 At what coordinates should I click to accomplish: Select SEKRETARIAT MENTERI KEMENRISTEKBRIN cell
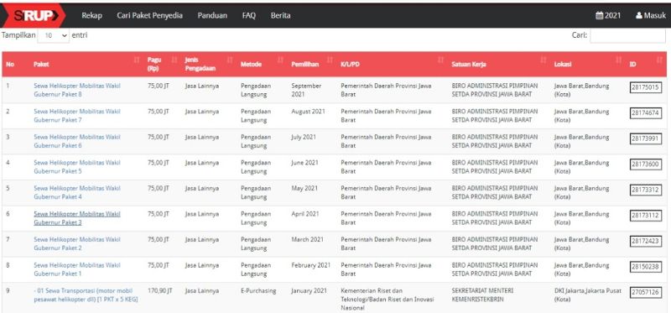coord(483,295)
